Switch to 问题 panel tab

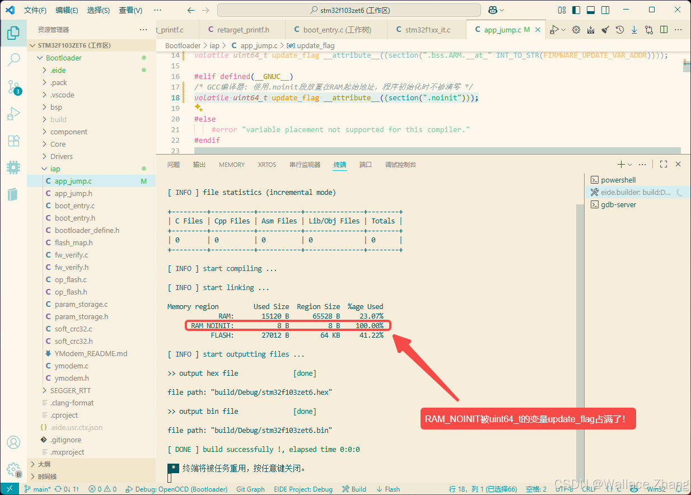[x=174, y=165]
